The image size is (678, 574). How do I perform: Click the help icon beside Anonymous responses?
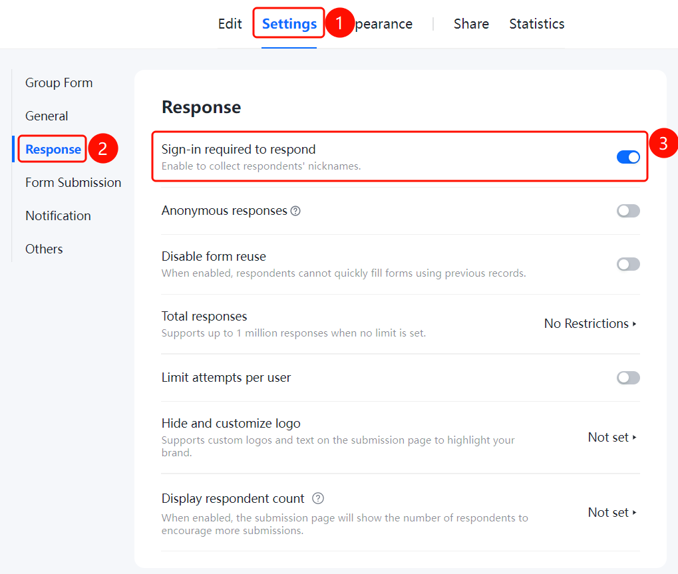tap(295, 211)
